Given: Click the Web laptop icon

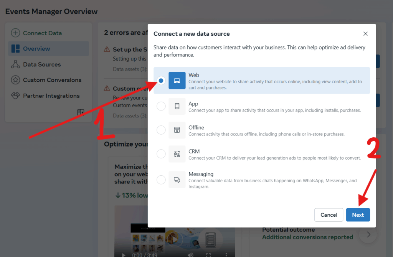Looking at the screenshot, I should (x=177, y=81).
